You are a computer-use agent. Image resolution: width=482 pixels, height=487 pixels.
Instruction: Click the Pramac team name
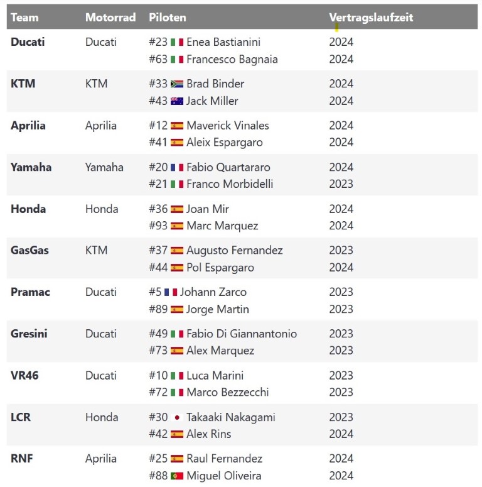pos(30,292)
